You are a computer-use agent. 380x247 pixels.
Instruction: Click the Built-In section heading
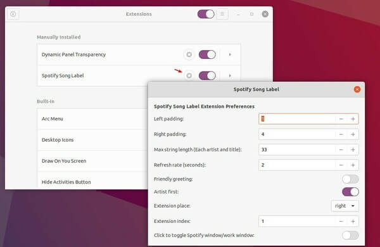[x=46, y=101]
